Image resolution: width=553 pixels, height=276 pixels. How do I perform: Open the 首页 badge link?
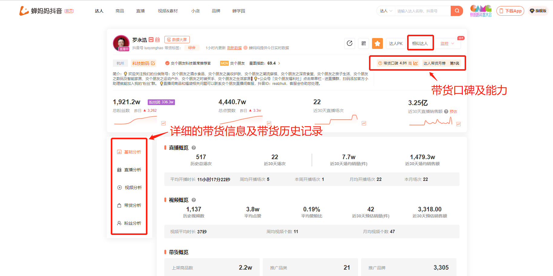69,11
